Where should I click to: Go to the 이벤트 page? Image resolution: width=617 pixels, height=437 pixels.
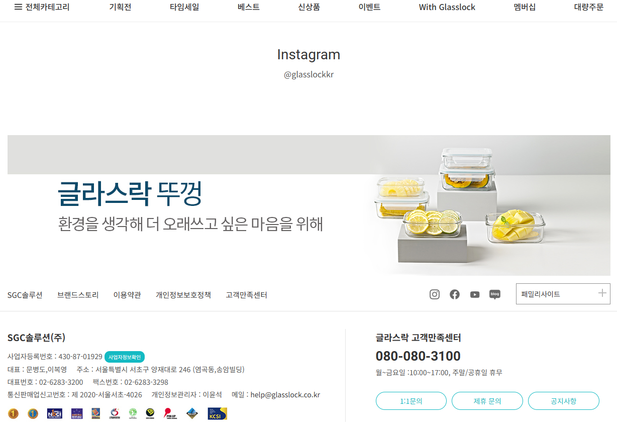tap(369, 7)
